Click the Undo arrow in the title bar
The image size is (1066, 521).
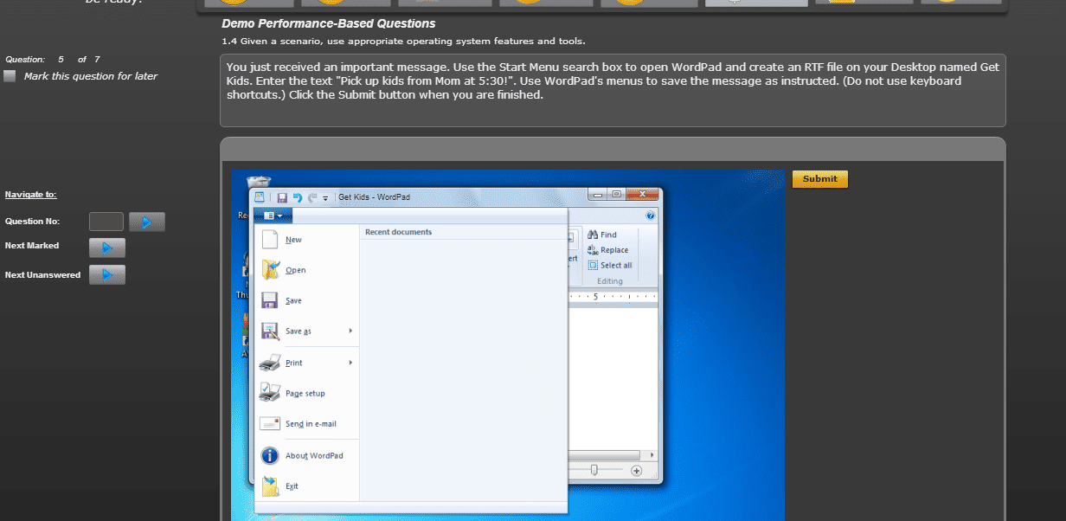[x=298, y=197]
